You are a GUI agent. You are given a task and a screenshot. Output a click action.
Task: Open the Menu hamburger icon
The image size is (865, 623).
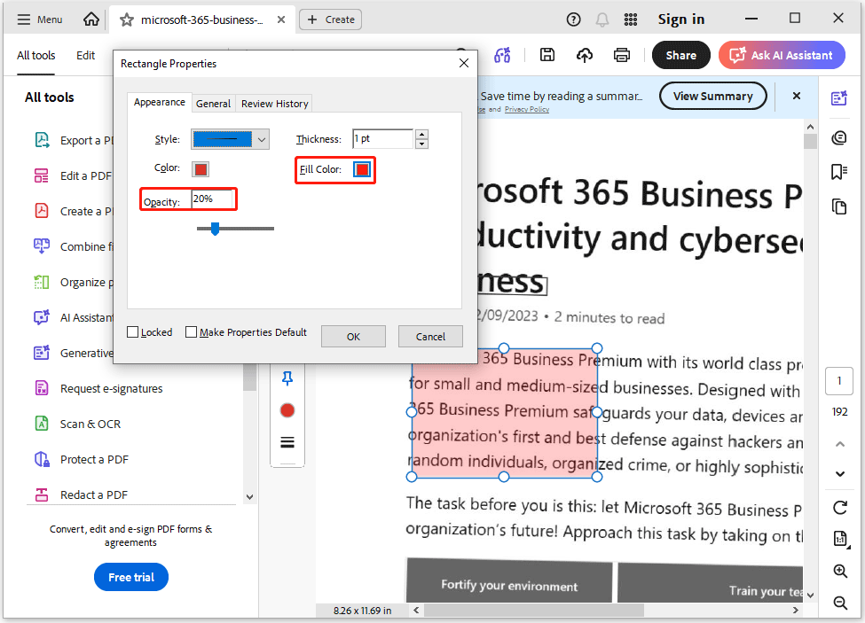point(24,19)
